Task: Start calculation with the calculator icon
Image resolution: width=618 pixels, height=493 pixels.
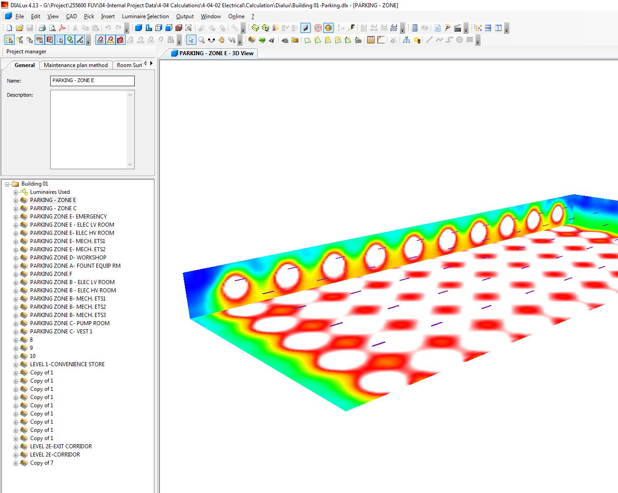Action: coord(415,28)
